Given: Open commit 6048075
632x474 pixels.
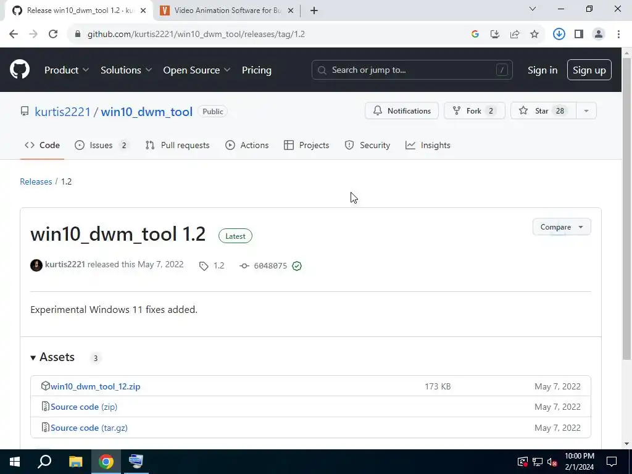Looking at the screenshot, I should click(x=270, y=266).
